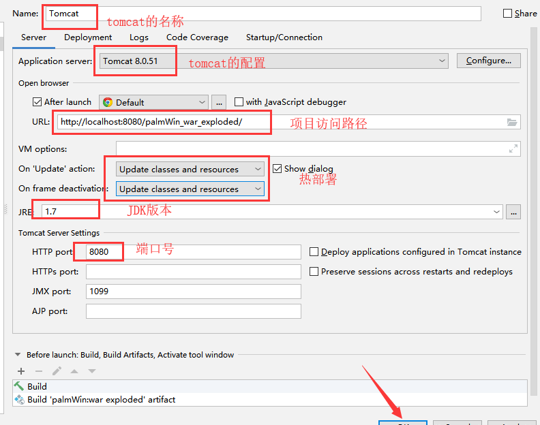Click the folder icon in URL field
540x425 pixels.
(x=512, y=122)
